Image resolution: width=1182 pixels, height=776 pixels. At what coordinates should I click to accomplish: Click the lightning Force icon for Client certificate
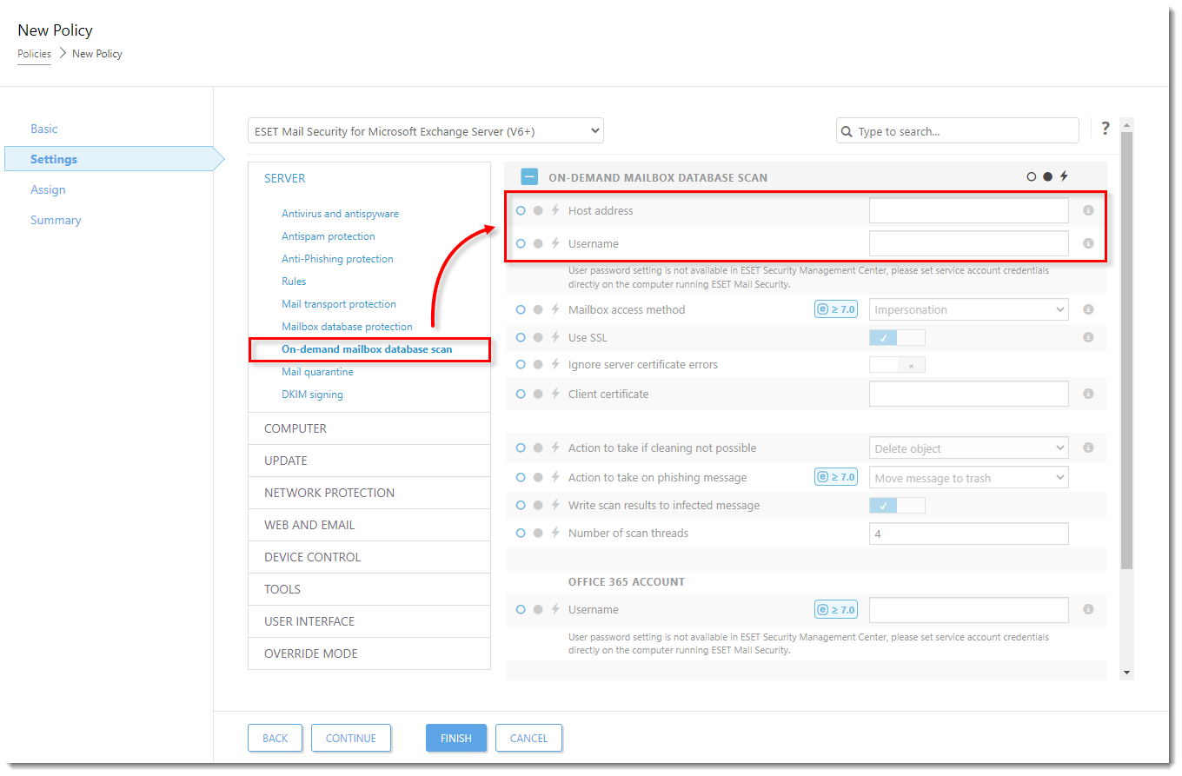pos(555,394)
